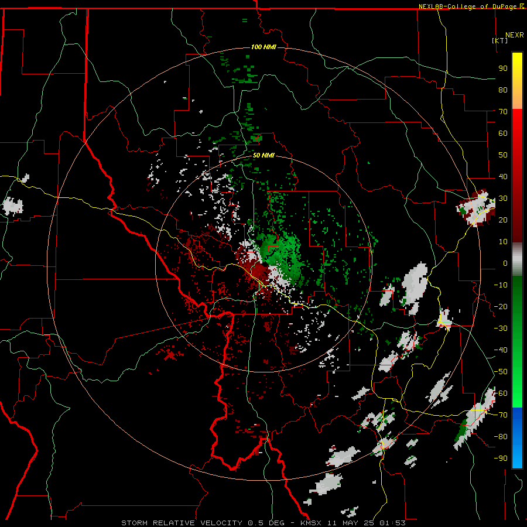Select the -30 value on the velocity scale

501,328
